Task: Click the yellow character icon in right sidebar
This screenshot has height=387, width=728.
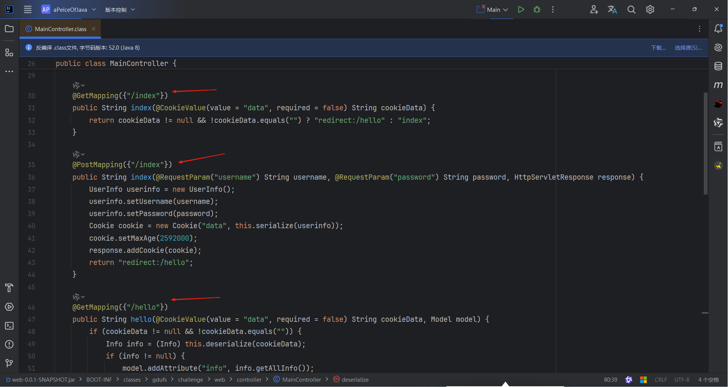Action: [718, 166]
